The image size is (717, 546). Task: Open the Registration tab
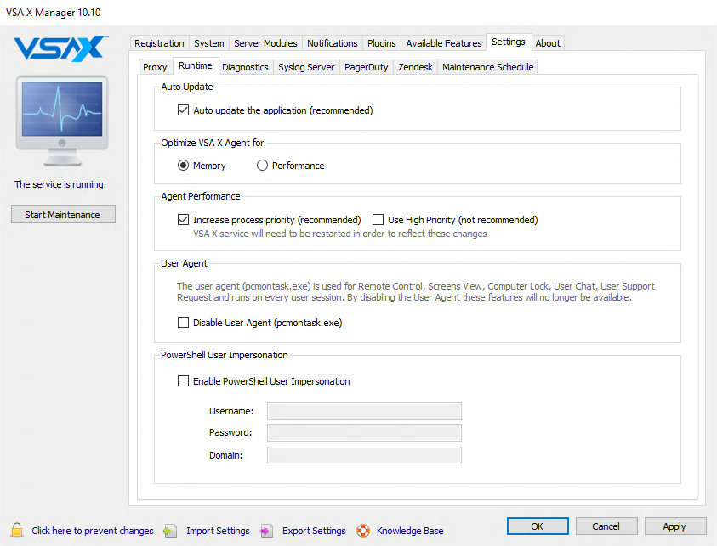[x=159, y=43]
